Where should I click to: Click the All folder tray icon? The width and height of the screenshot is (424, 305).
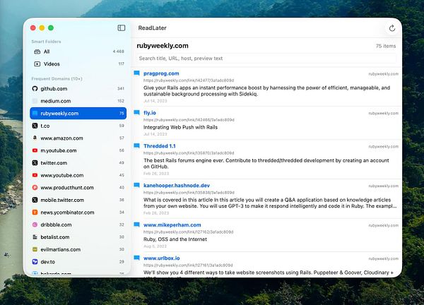(x=37, y=52)
